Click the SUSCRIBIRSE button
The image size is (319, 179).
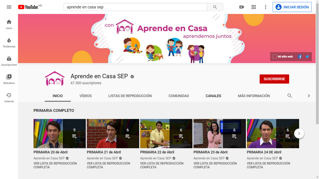click(x=274, y=79)
